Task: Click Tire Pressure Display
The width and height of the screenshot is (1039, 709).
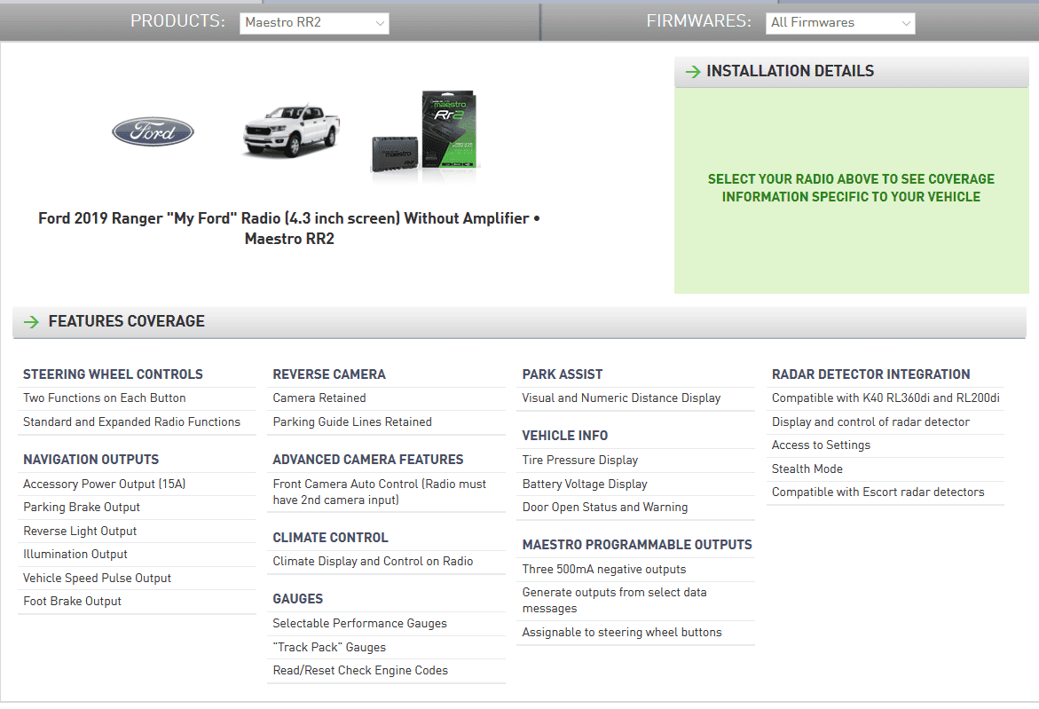Action: [x=579, y=461]
